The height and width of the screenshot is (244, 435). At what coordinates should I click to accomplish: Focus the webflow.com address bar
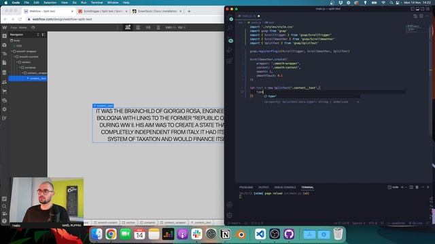pos(125,19)
